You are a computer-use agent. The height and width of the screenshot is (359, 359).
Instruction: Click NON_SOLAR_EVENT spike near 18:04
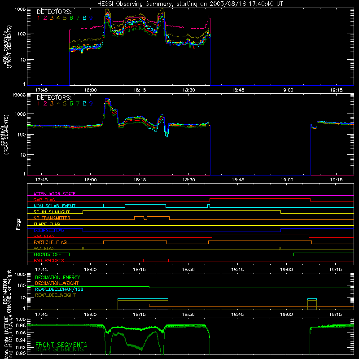coord(104,206)
